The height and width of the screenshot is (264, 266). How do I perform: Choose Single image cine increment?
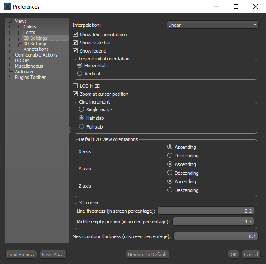click(x=81, y=110)
